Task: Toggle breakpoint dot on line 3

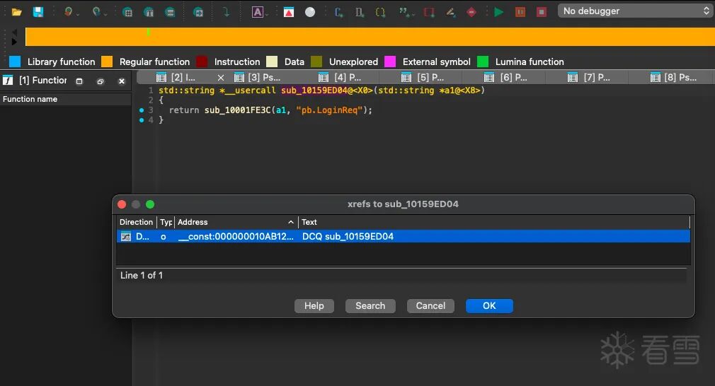Action: 142,110
